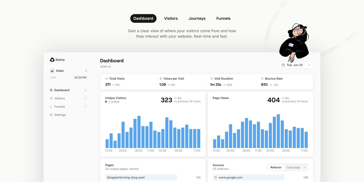The image size is (364, 182).
Task: Click the Visit Duration stopwatch icon
Action: [212, 79]
